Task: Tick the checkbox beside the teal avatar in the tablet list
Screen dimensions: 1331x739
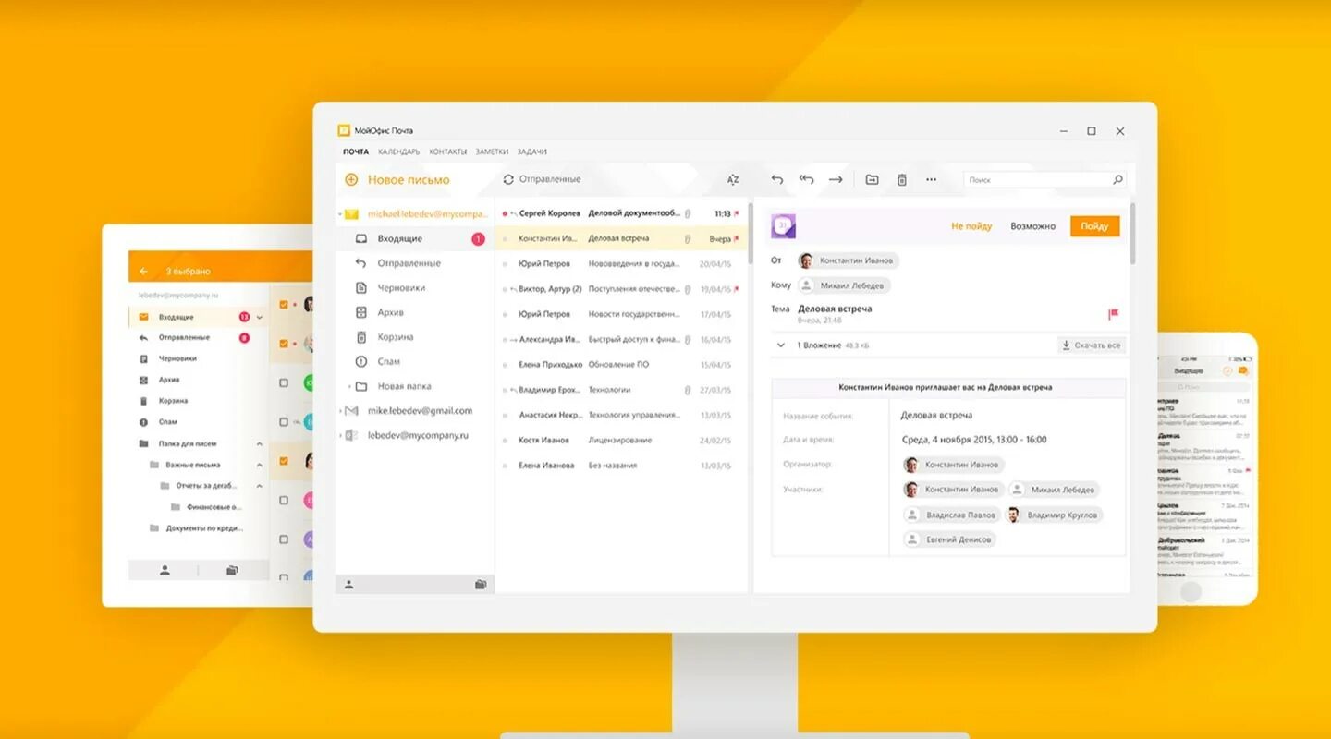Action: click(284, 421)
